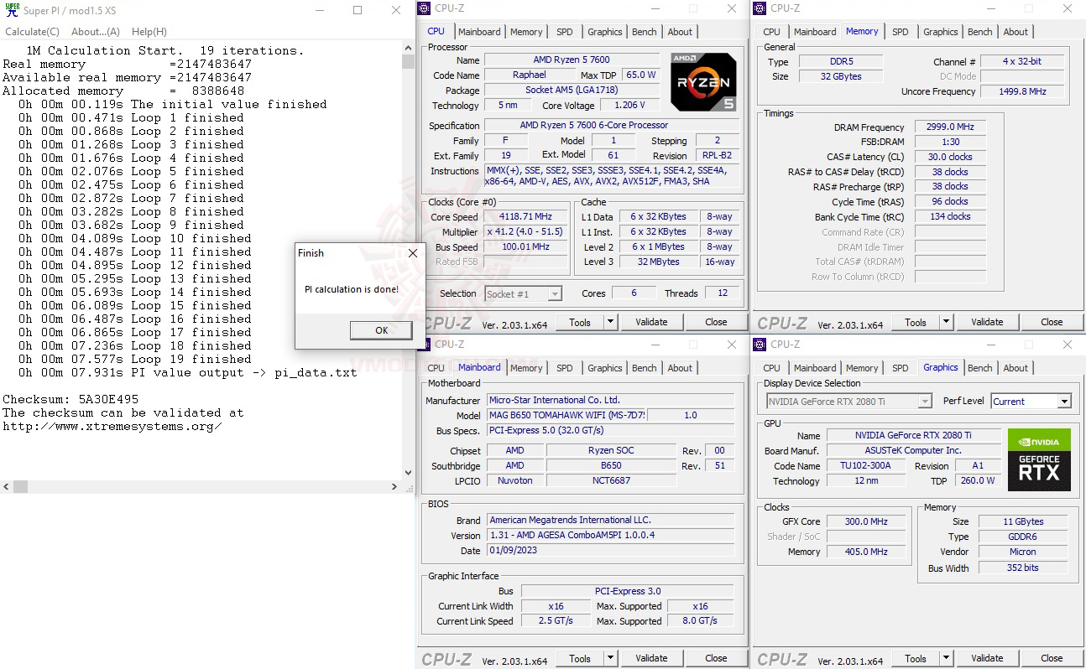The width and height of the screenshot is (1086, 669).
Task: Click the AMD Ryzen 5 logo
Action: point(704,82)
